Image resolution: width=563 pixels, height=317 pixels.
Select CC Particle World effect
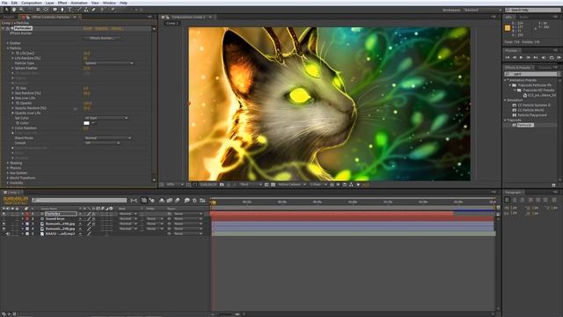tap(530, 110)
